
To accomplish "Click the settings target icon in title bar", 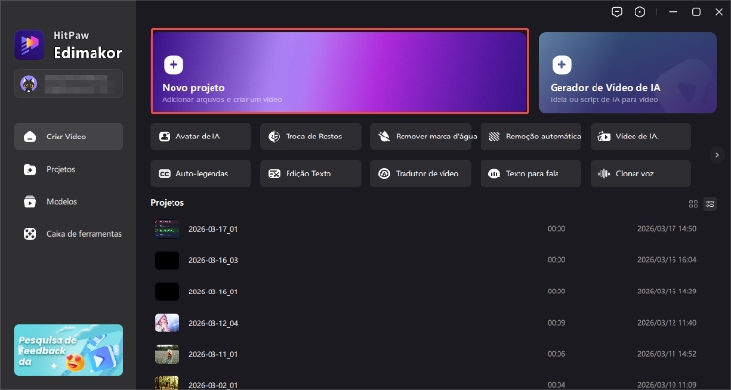I will 639,12.
